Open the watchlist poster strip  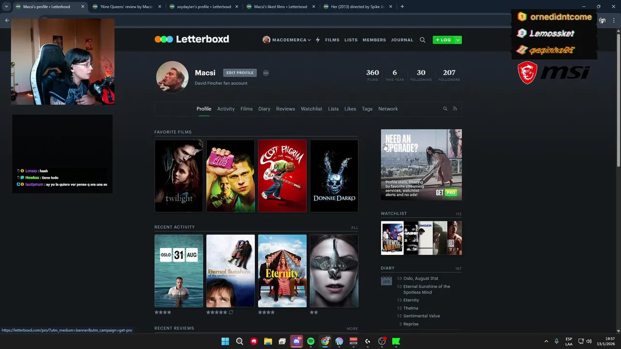tap(421, 238)
